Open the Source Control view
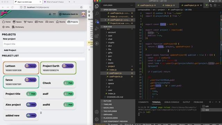Screen dimensions: 222x125 click(97, 21)
